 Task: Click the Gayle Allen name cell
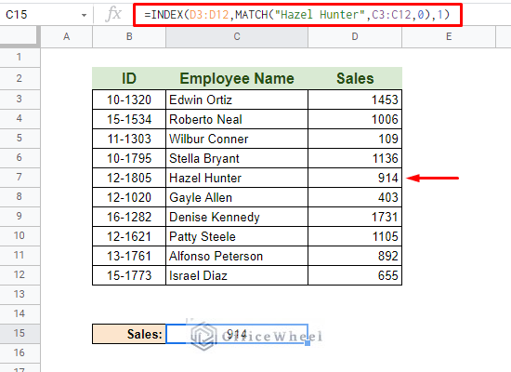click(237, 197)
